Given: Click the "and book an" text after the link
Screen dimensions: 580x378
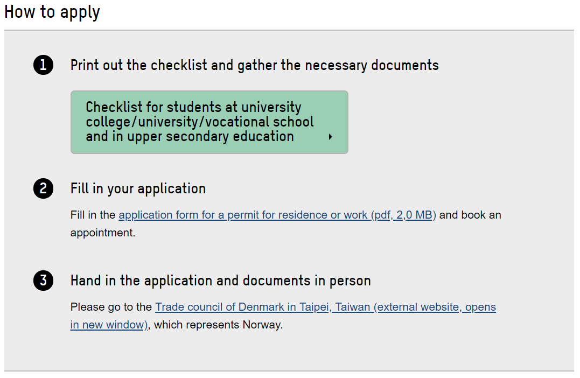Looking at the screenshot, I should point(470,215).
